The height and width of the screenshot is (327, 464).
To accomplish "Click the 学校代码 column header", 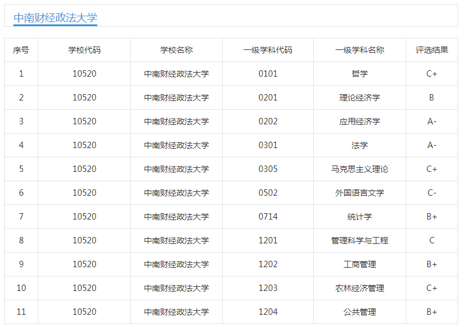I will [x=84, y=50].
